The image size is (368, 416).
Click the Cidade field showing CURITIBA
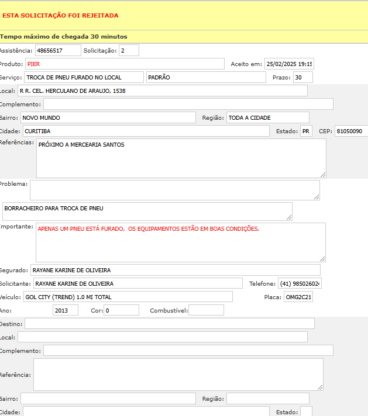click(146, 131)
